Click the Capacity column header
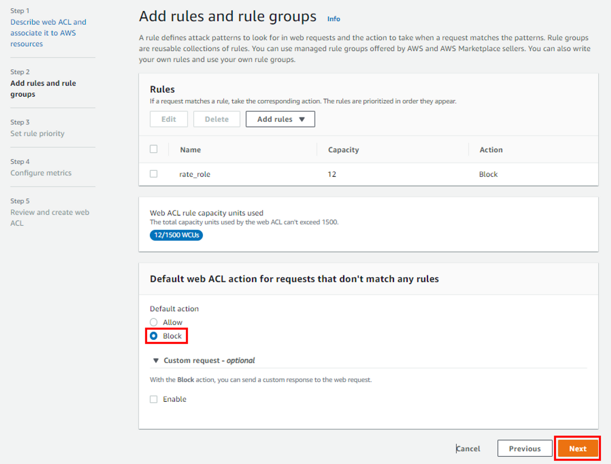The height and width of the screenshot is (464, 611). click(343, 150)
